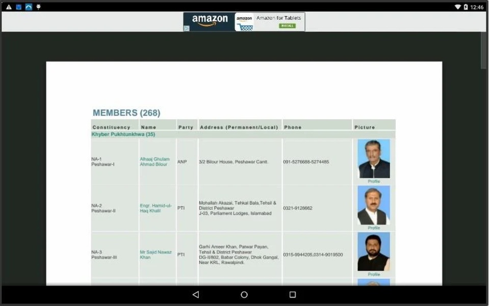The image size is (489, 306).
Task: Click phone number 091-5276688-5274485
Action: click(x=306, y=162)
